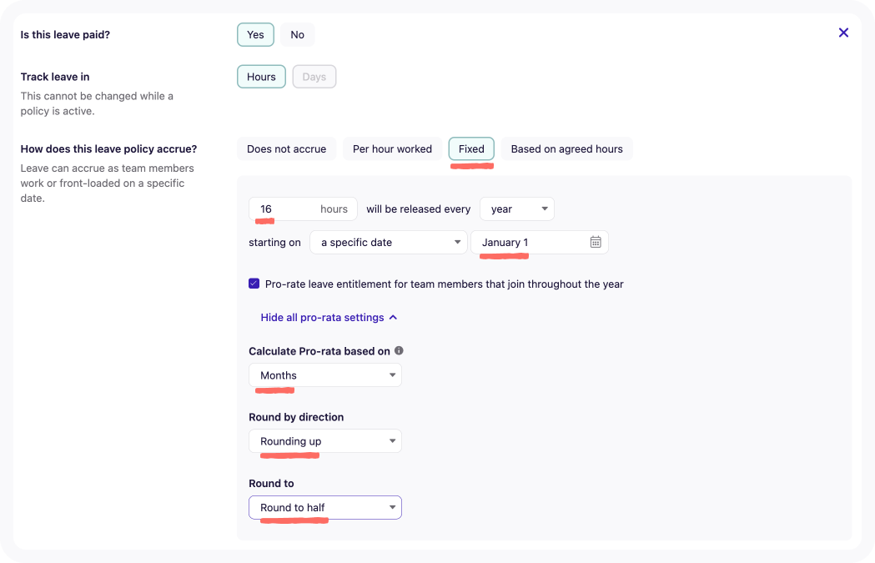Collapse the pro-rata settings section chevron
The height and width of the screenshot is (563, 875).
(x=395, y=317)
